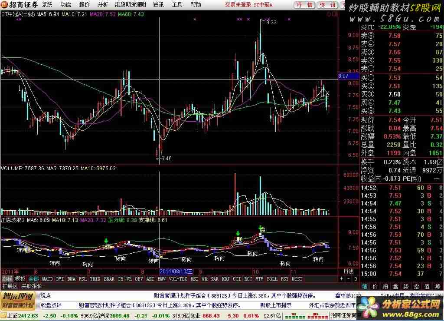Switch to the BRAR indicator
The image size is (444, 321).
109,279
